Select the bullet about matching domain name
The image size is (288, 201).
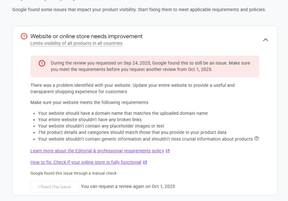pyautogui.click(x=123, y=113)
